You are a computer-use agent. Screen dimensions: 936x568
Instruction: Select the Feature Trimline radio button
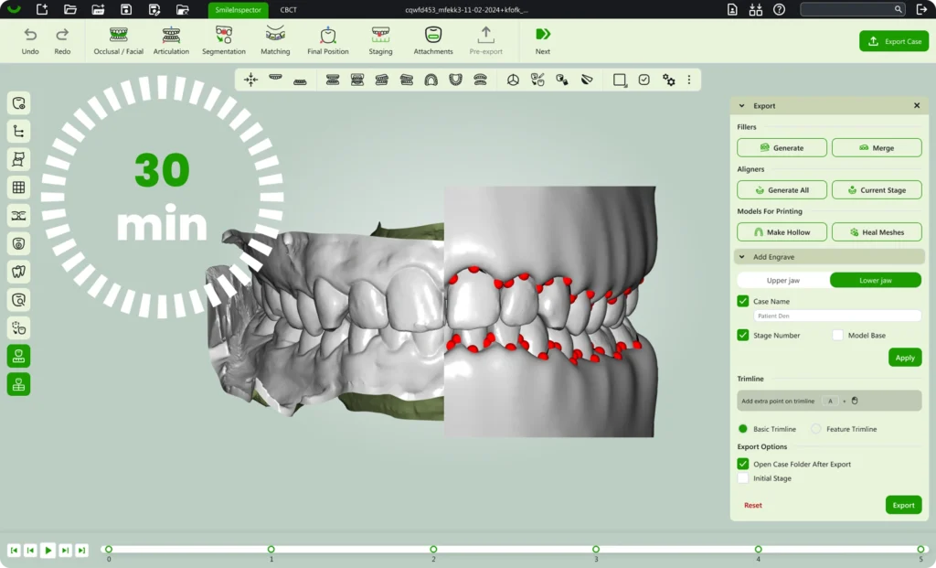[x=816, y=429]
